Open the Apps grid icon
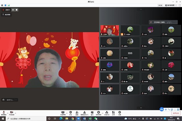Screen dimensions: 182x121 [113, 113]
